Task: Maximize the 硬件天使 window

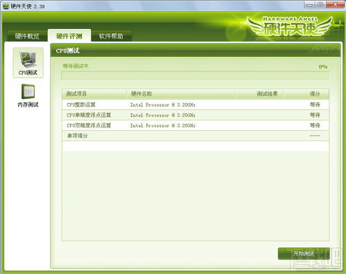Action: (x=320, y=5)
